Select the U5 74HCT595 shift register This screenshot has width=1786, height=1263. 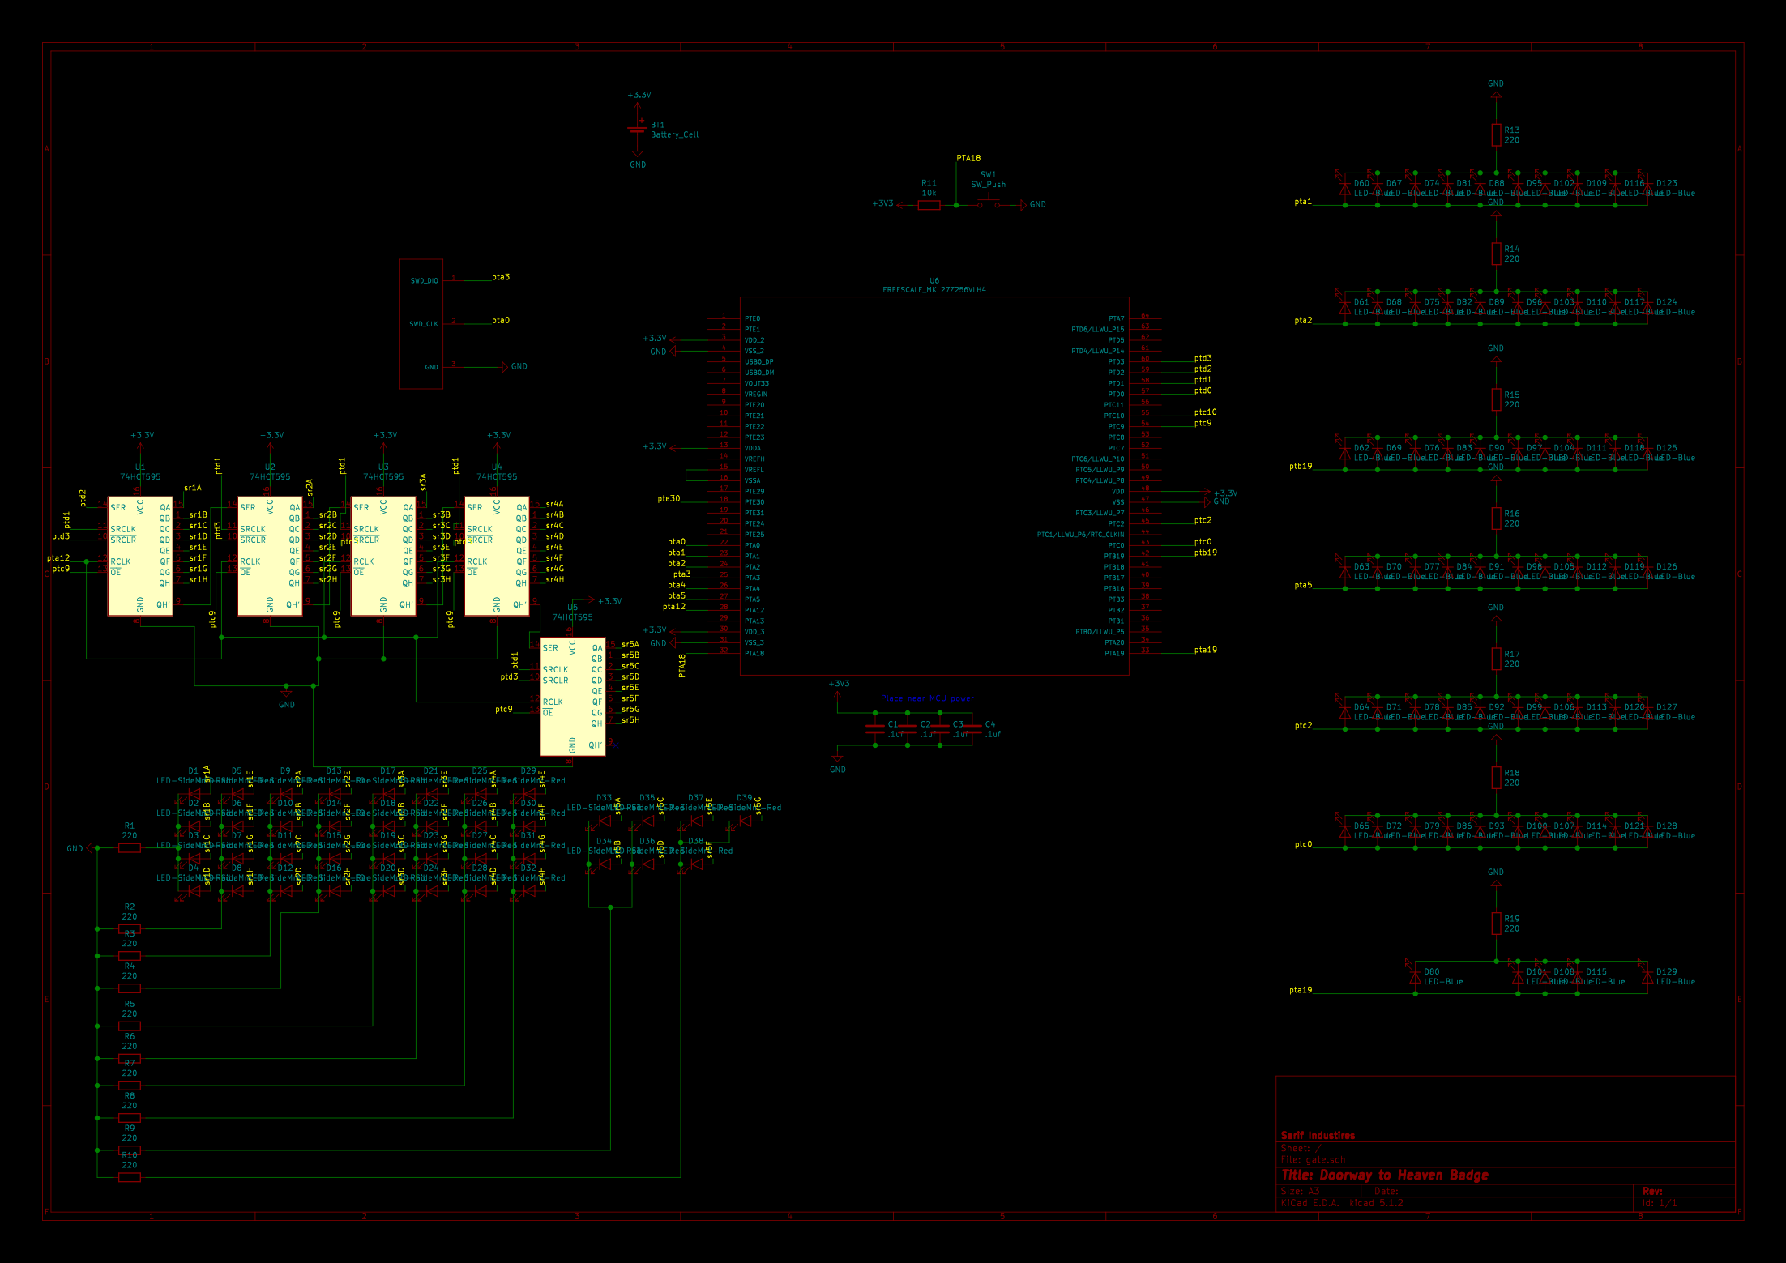(x=573, y=697)
